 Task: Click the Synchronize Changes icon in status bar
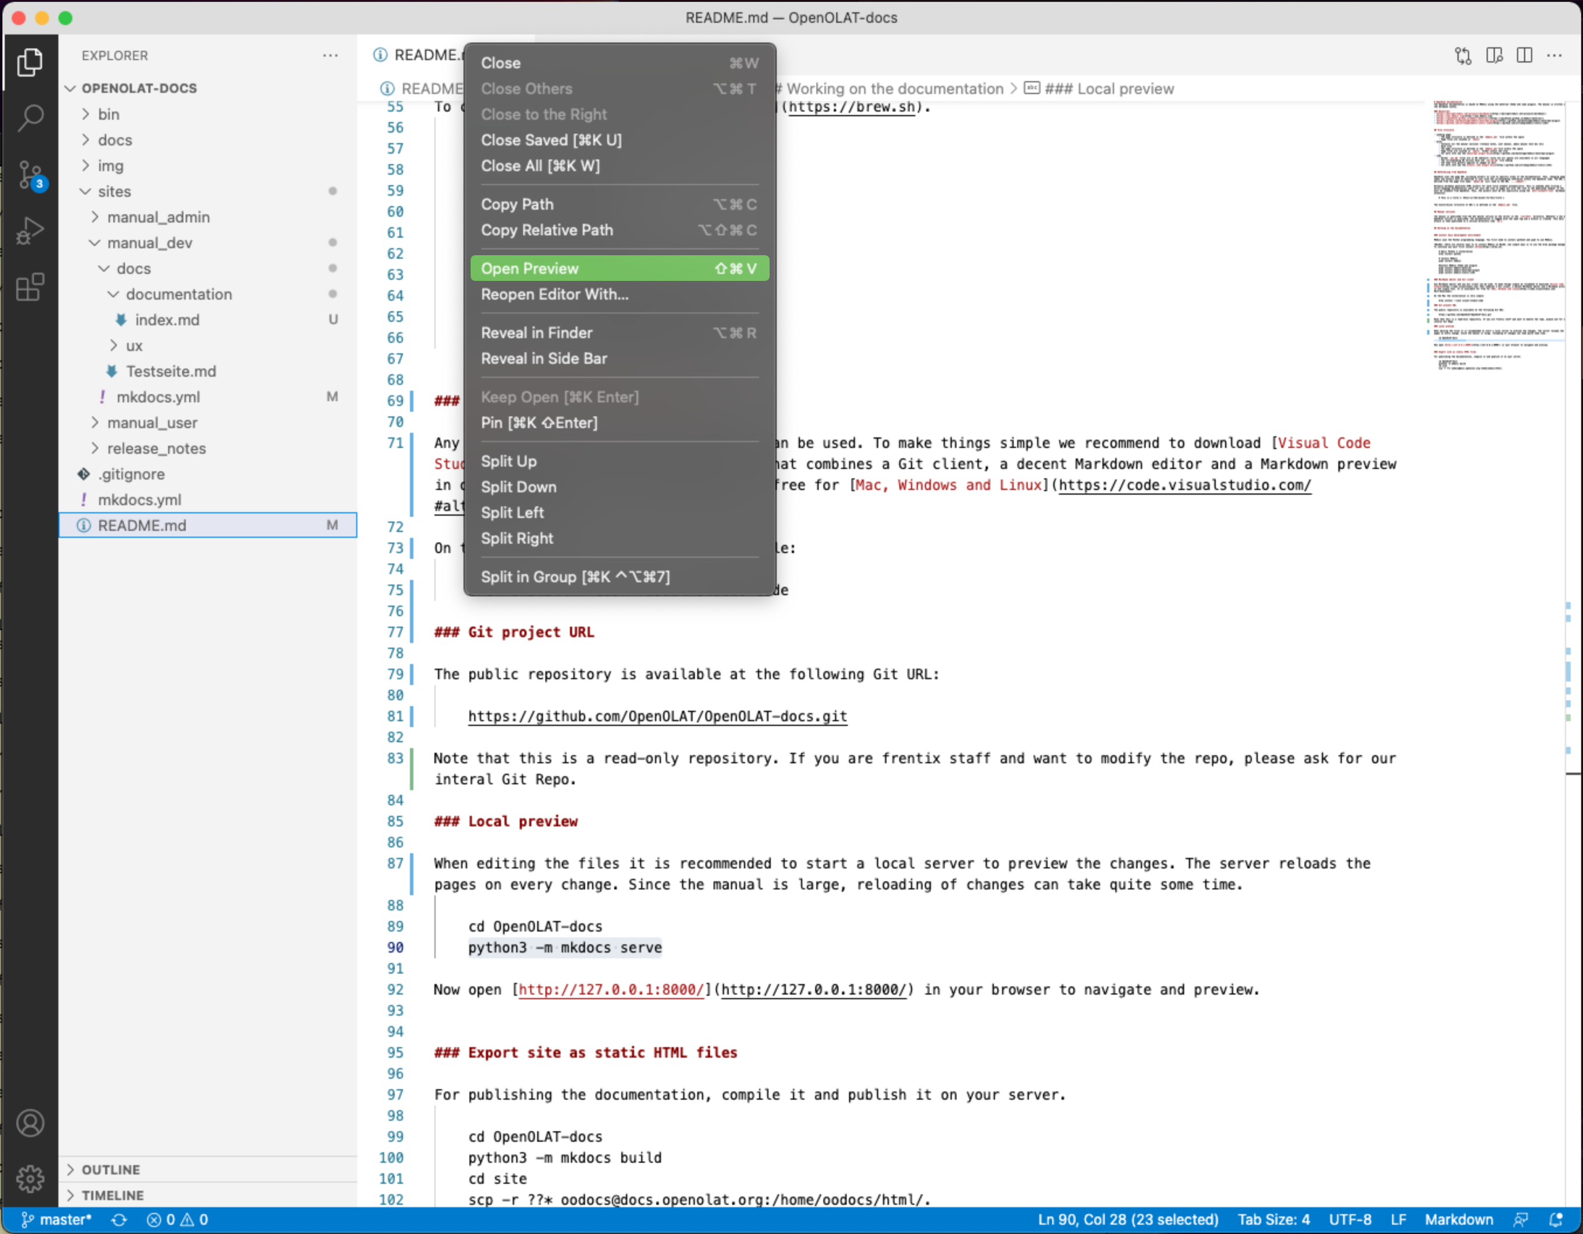click(119, 1219)
